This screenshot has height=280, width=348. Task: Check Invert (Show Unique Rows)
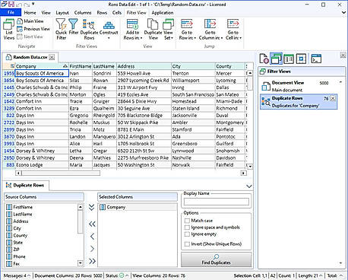(x=187, y=244)
